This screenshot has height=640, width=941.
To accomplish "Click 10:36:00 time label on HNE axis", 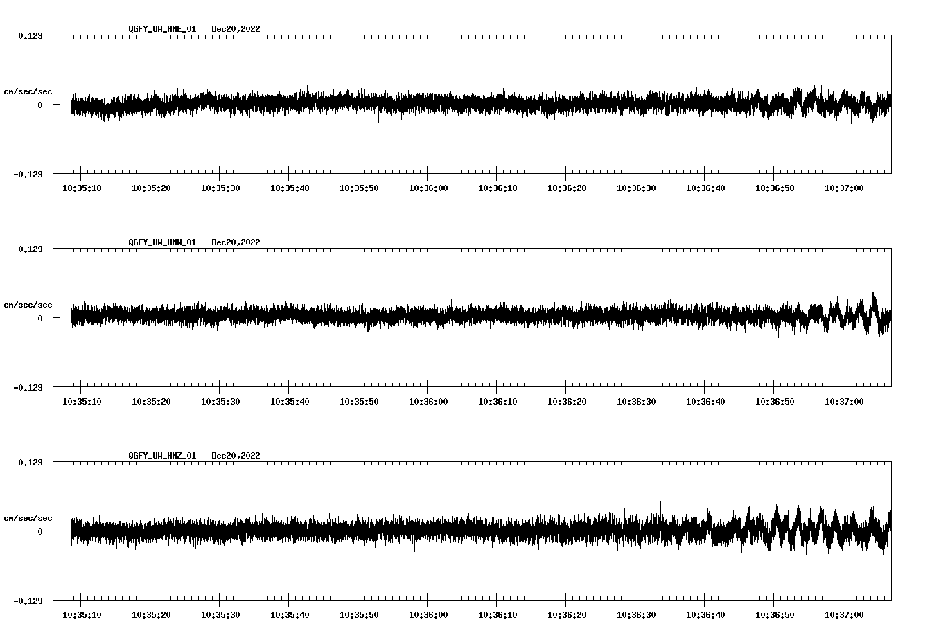I will tap(428, 188).
